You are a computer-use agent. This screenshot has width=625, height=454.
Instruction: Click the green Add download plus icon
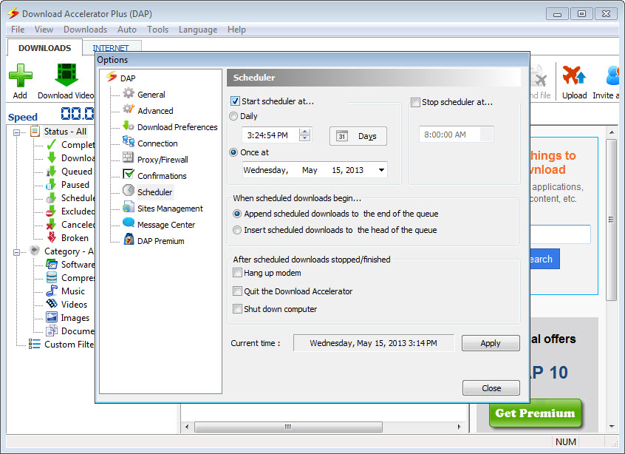(x=21, y=75)
